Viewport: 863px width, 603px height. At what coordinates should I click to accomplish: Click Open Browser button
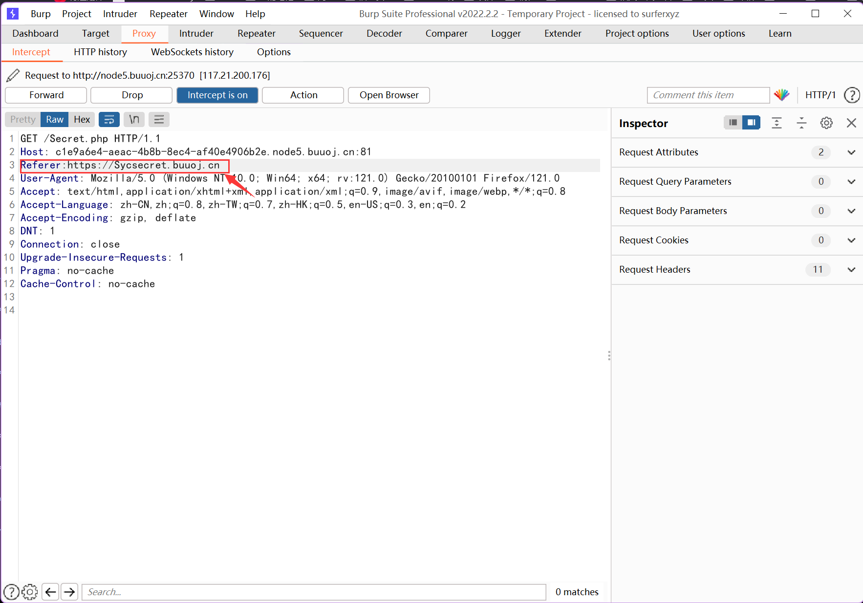(389, 95)
